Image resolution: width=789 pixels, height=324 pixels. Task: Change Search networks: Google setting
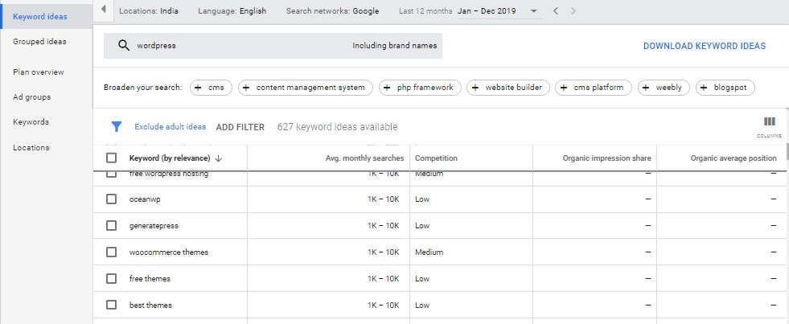point(333,11)
